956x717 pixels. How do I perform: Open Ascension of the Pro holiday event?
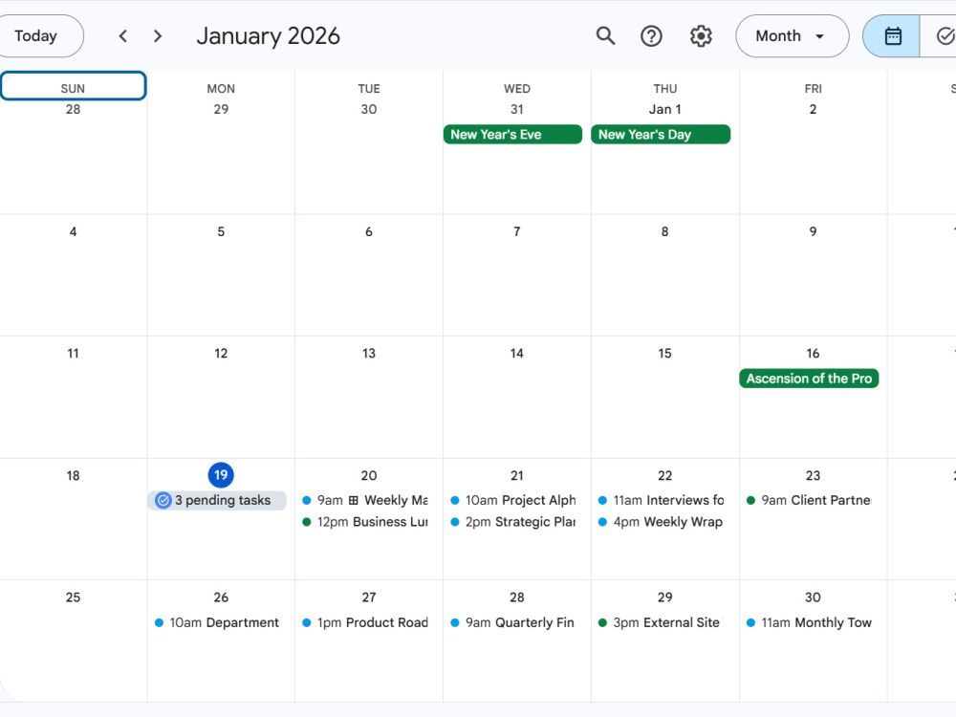[809, 379]
